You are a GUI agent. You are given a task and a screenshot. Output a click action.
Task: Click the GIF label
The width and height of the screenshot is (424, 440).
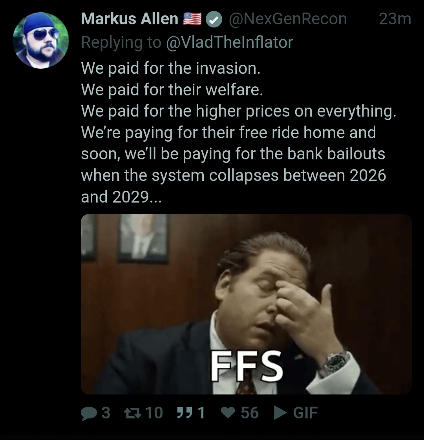tap(305, 413)
